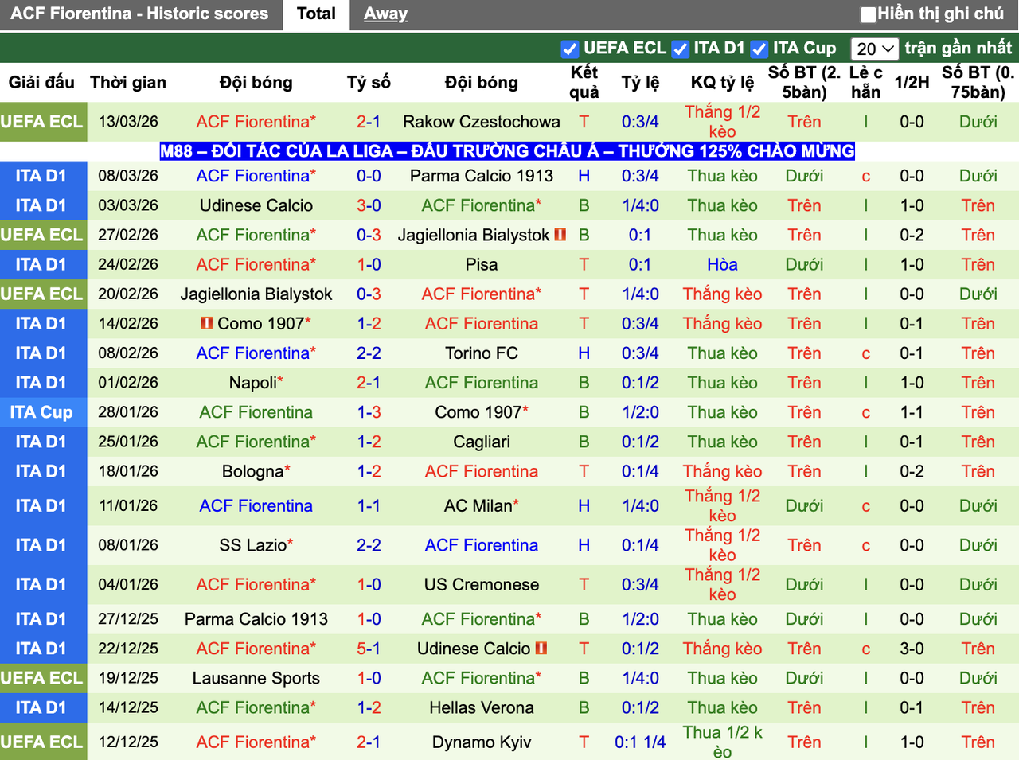Select ITA Cup league cell for 28/01/26
Viewport: 1019px width, 760px height.
pyautogui.click(x=43, y=412)
